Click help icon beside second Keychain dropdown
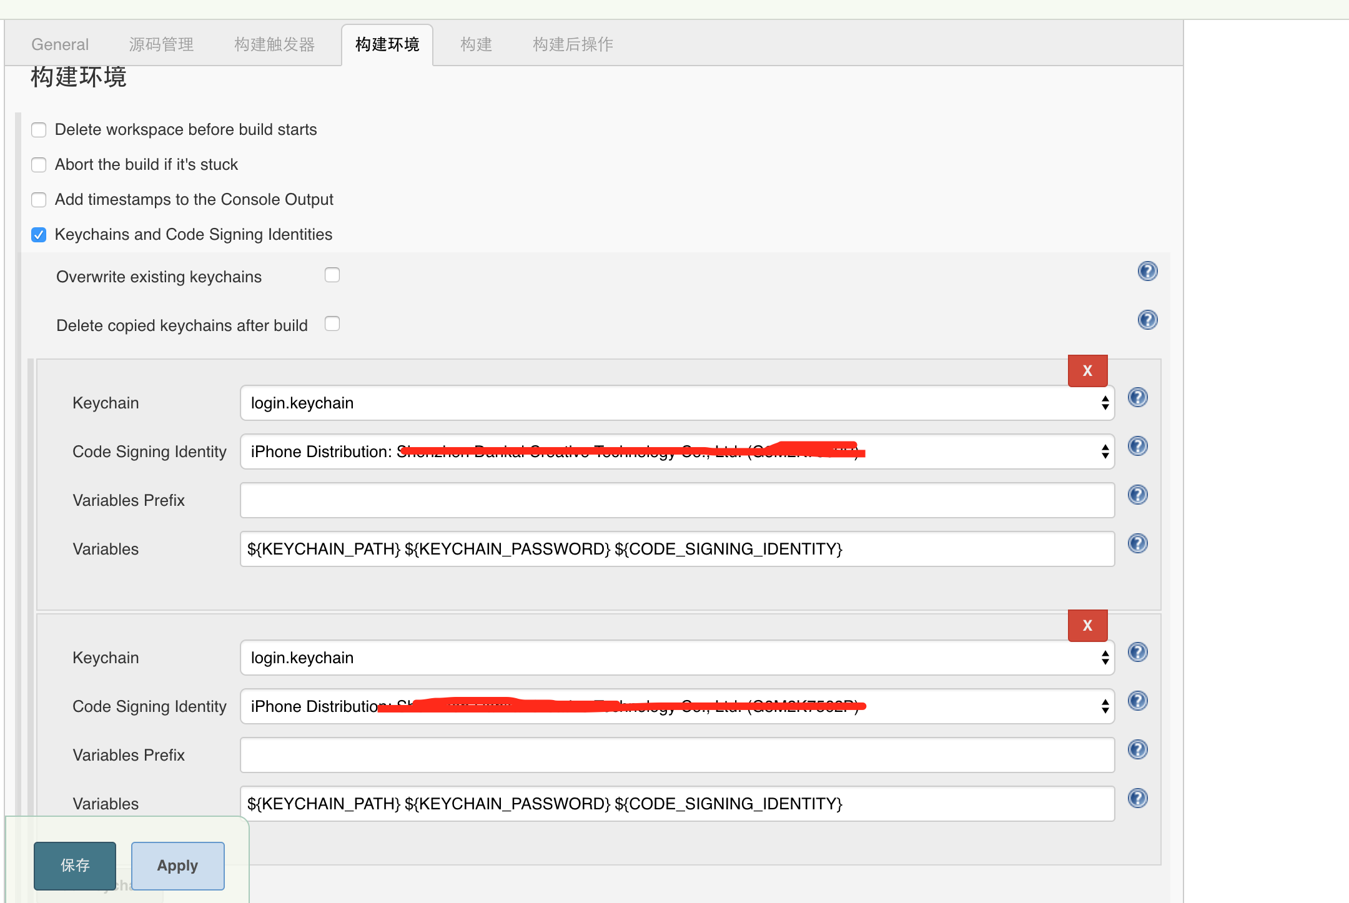 pos(1137,653)
